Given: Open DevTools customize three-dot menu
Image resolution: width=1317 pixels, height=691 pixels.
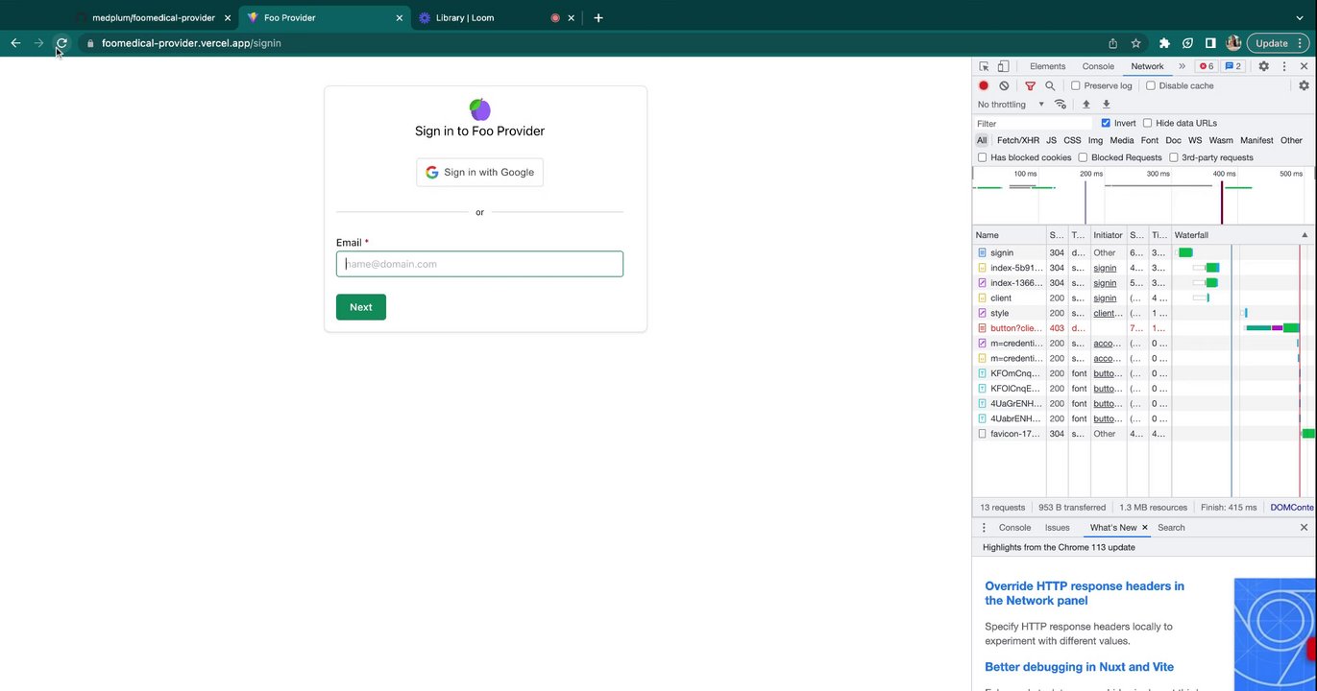Looking at the screenshot, I should click(x=1283, y=66).
